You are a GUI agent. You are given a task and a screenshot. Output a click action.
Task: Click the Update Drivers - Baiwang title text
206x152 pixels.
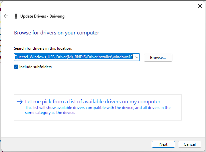[x=42, y=16]
